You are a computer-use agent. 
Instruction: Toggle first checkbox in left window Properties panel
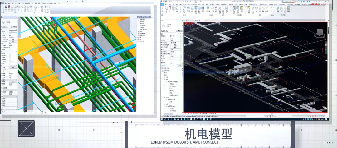(10, 50)
